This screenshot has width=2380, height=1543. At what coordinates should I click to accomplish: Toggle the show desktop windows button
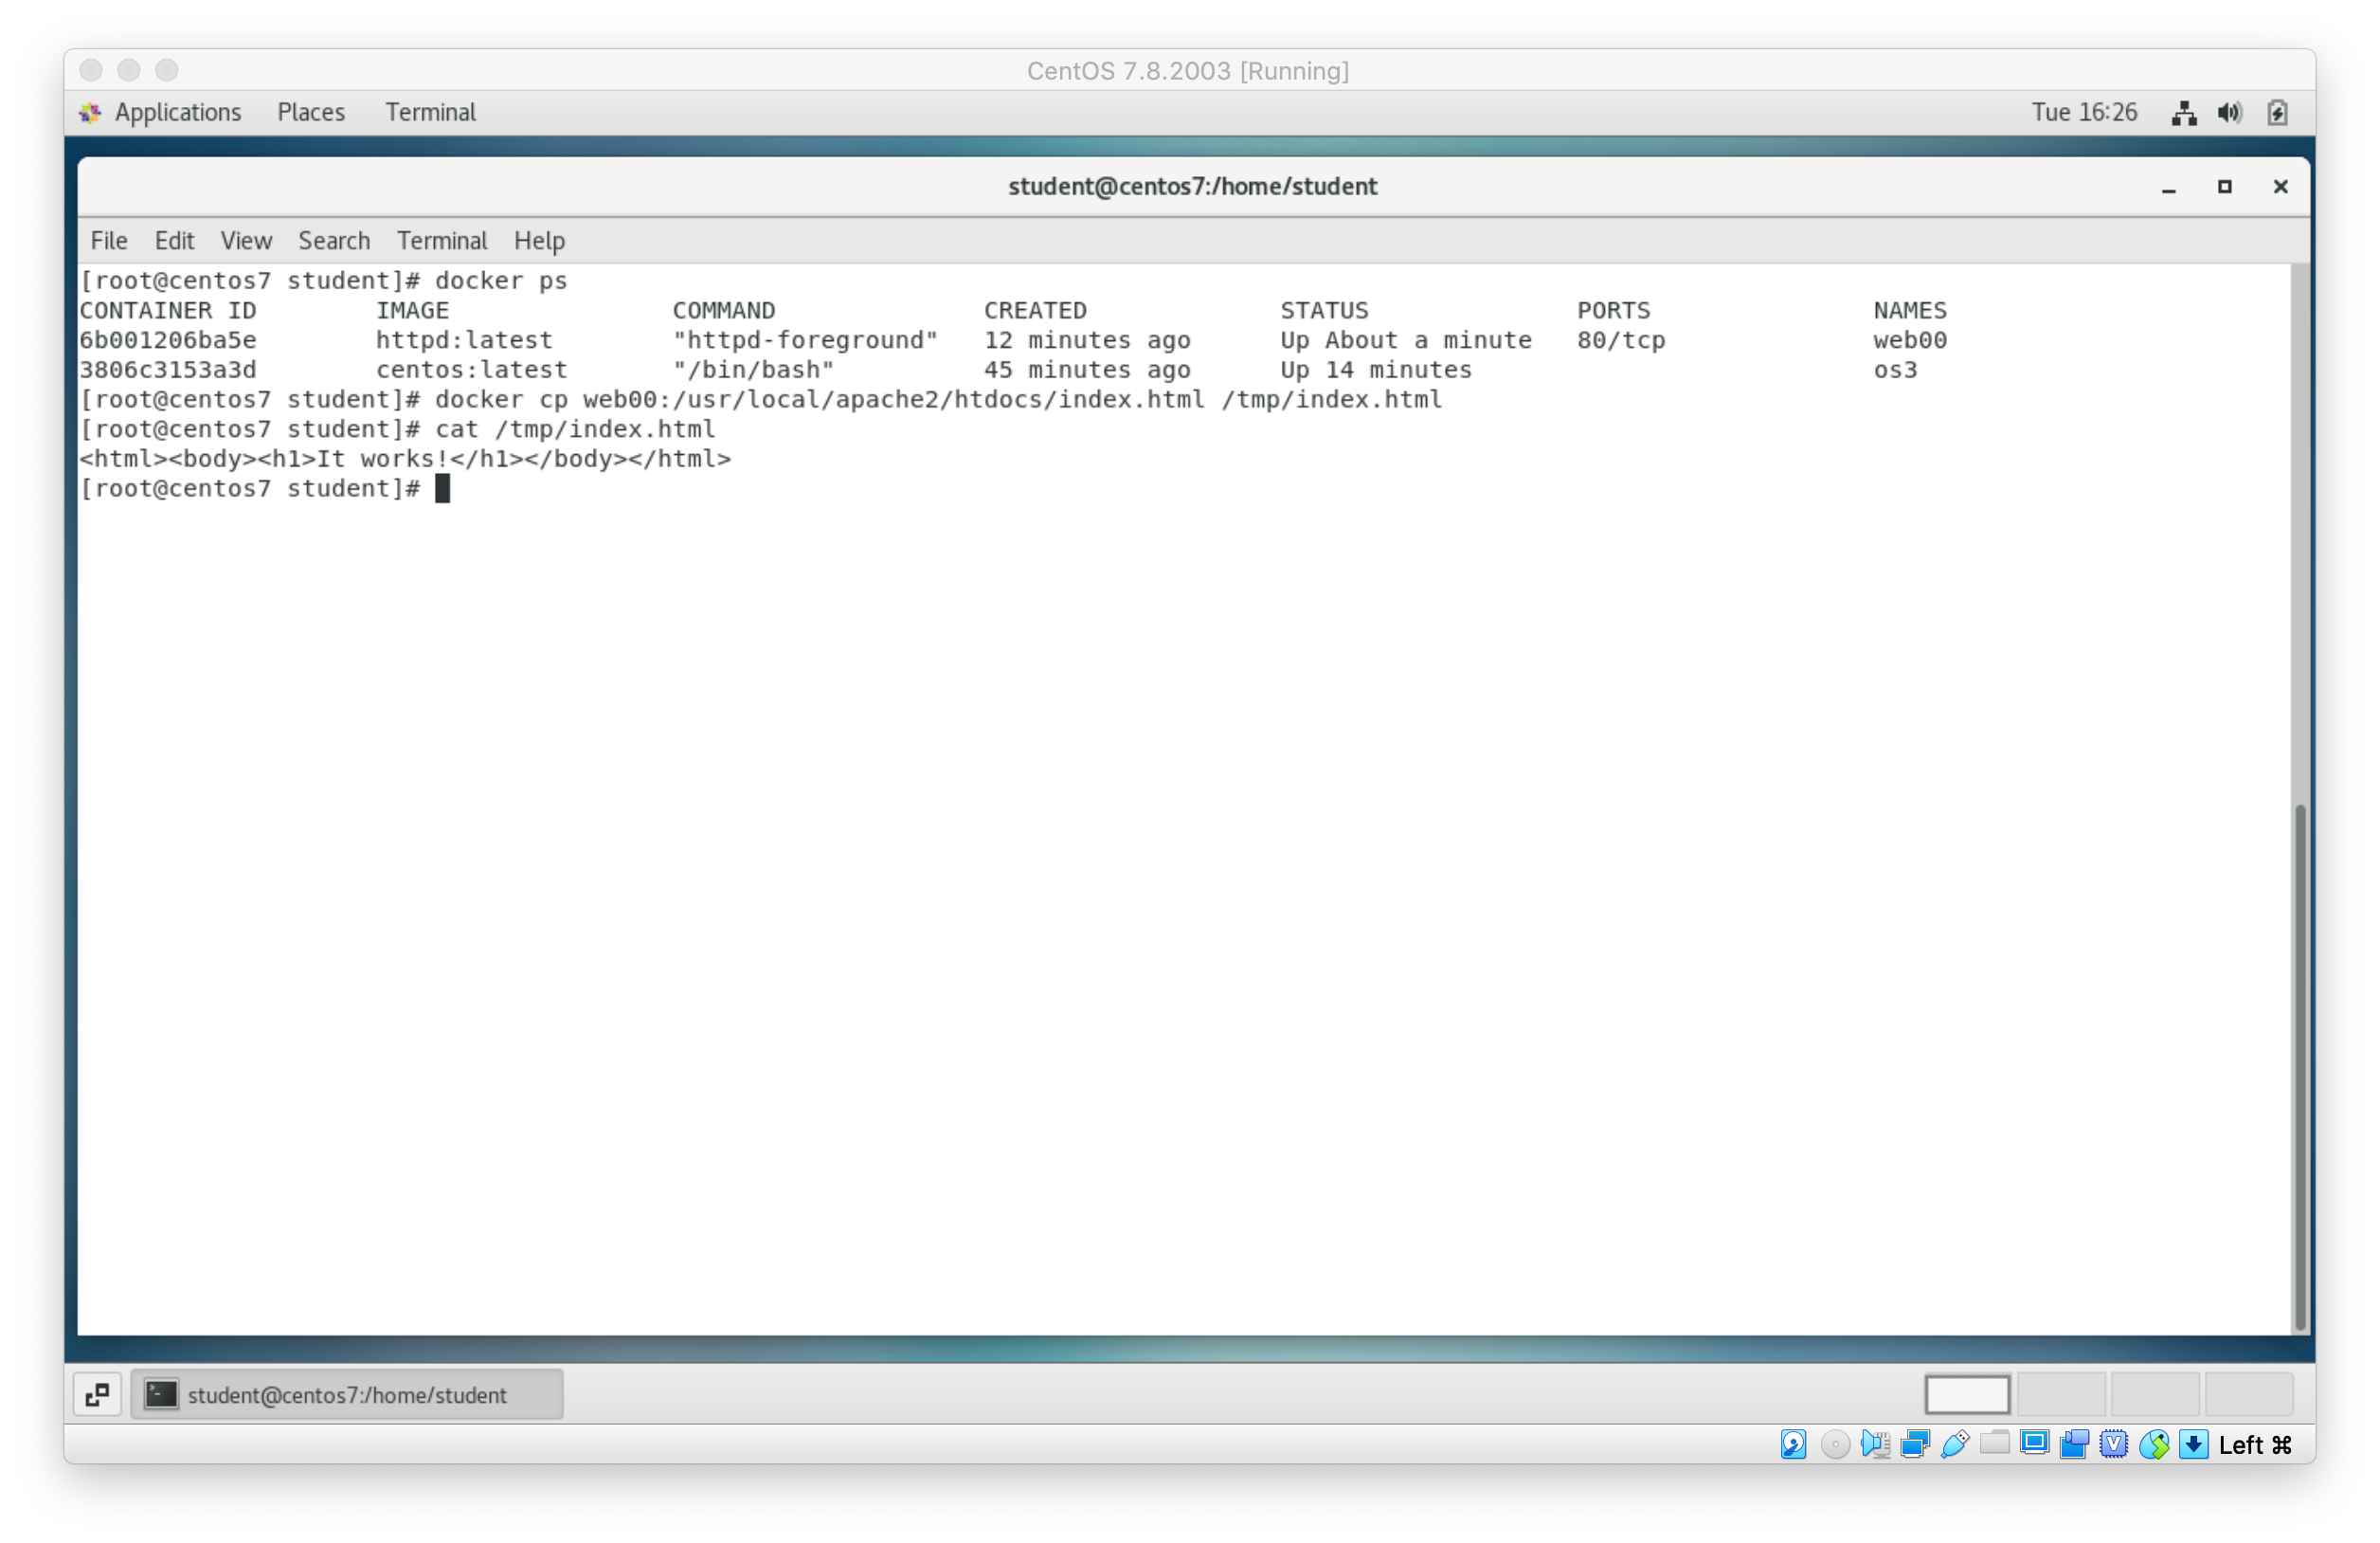tap(97, 1394)
